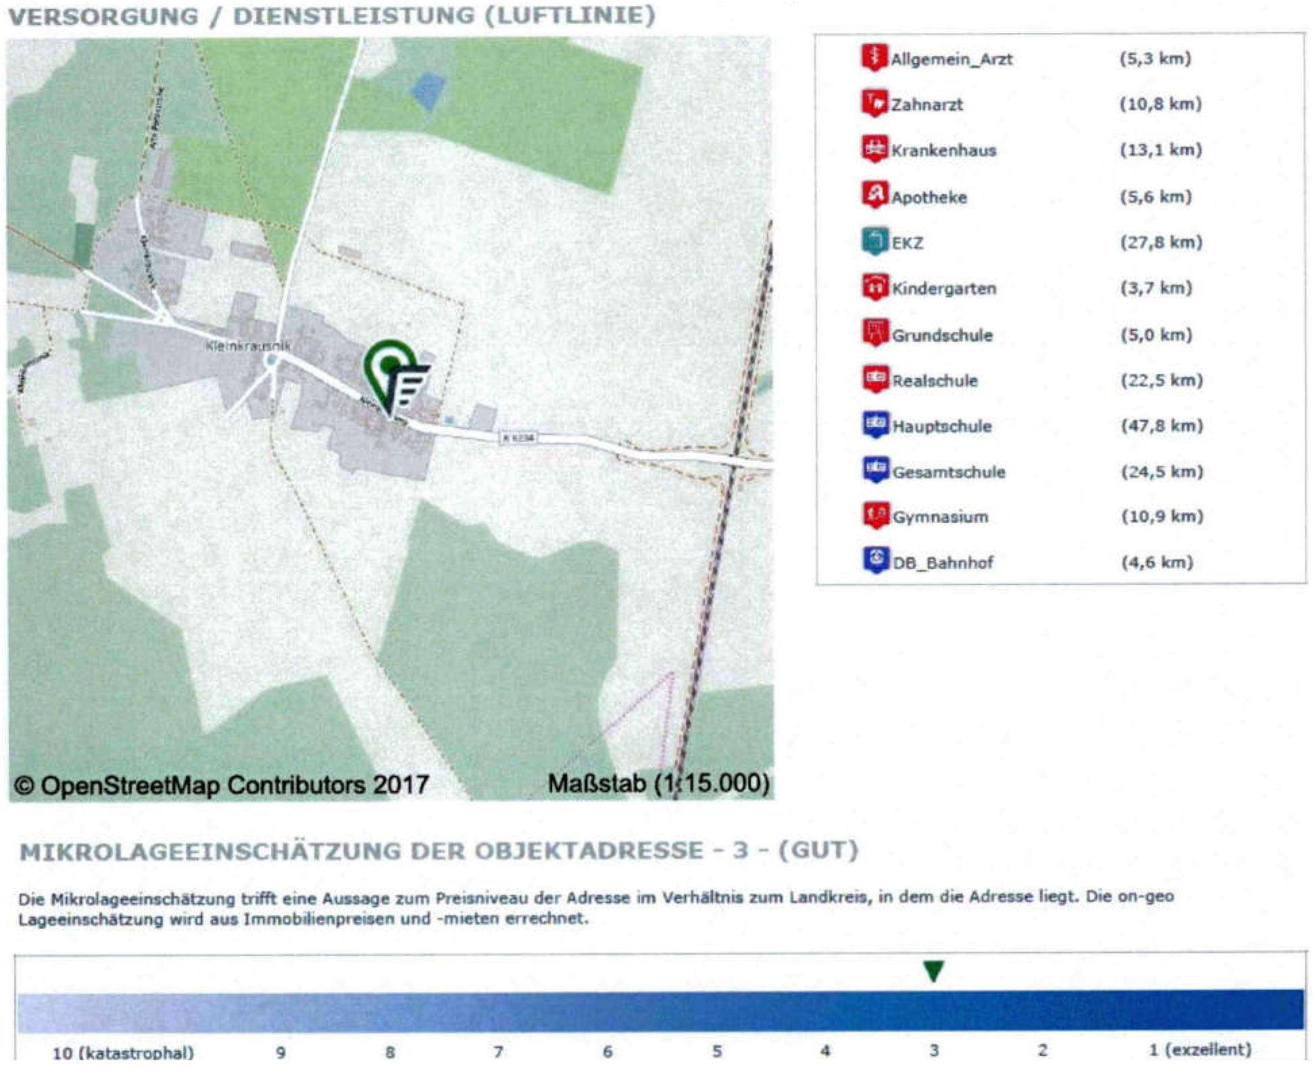
Task: Select the Krankenhaus legend icon
Action: 874,149
